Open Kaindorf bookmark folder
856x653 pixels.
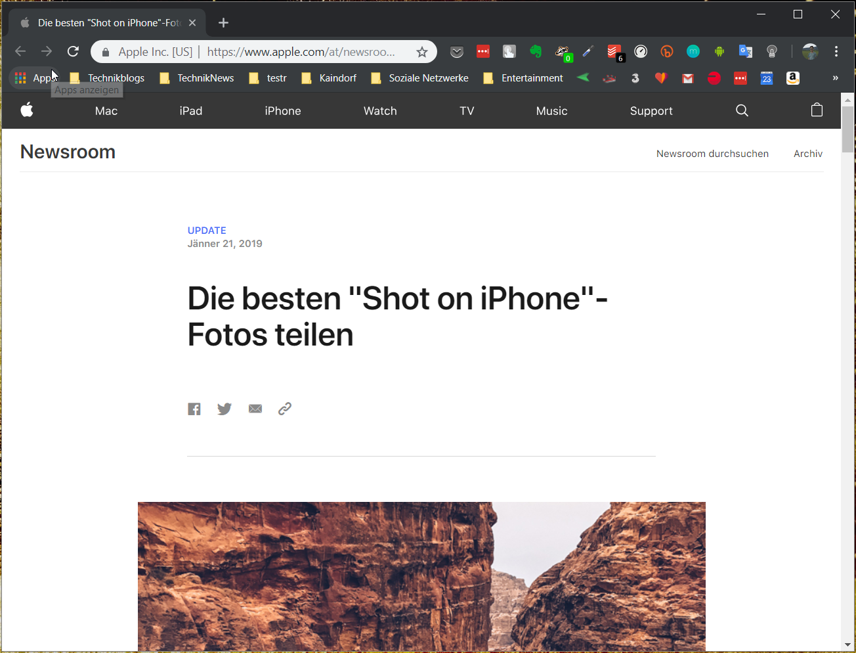point(328,78)
